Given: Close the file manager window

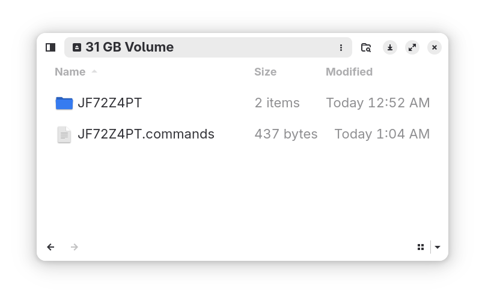Looking at the screenshot, I should coord(435,47).
